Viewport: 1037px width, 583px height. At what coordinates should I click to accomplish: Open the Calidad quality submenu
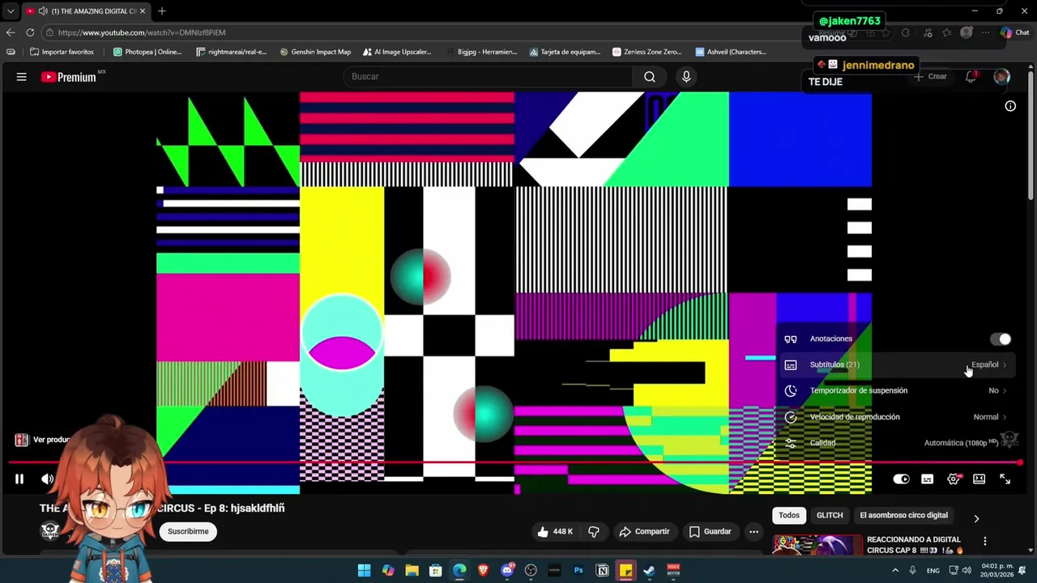[896, 443]
